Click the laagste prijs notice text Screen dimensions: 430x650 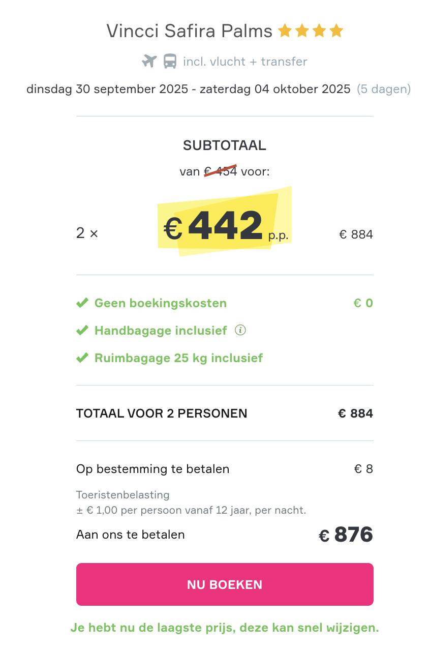[x=225, y=628]
